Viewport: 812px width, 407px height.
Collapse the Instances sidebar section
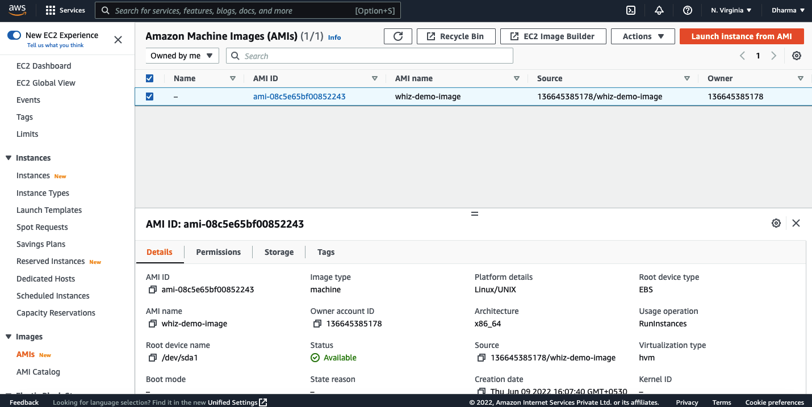click(x=9, y=158)
